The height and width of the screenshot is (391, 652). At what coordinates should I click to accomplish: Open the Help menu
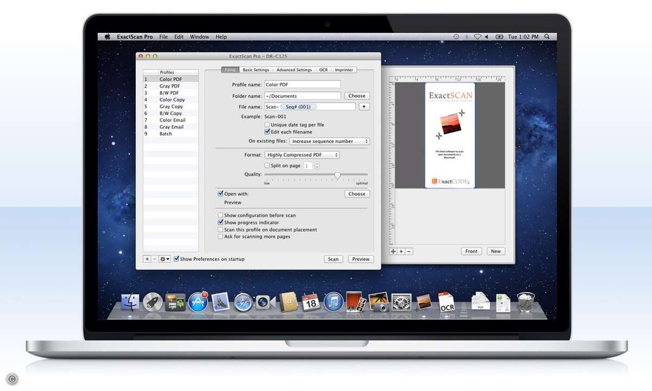[221, 37]
